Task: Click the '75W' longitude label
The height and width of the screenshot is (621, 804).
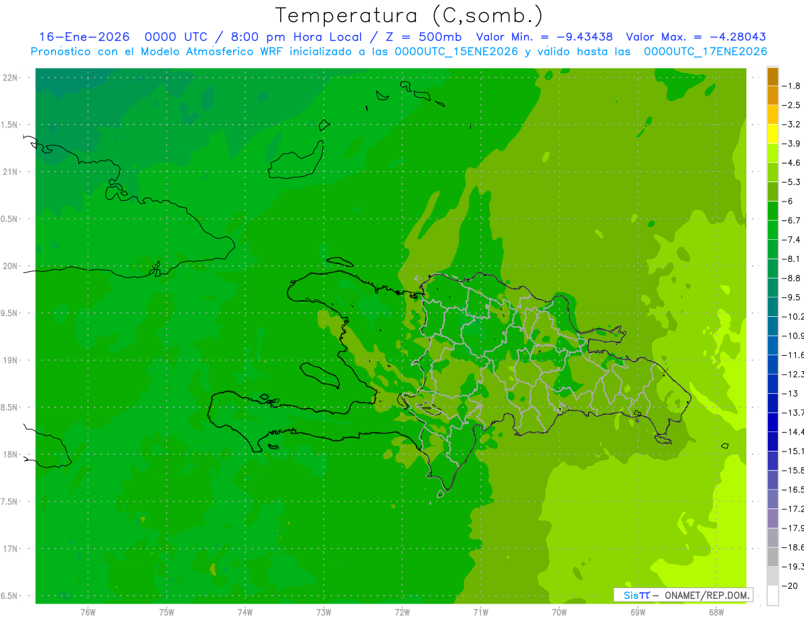Action: pos(167,612)
